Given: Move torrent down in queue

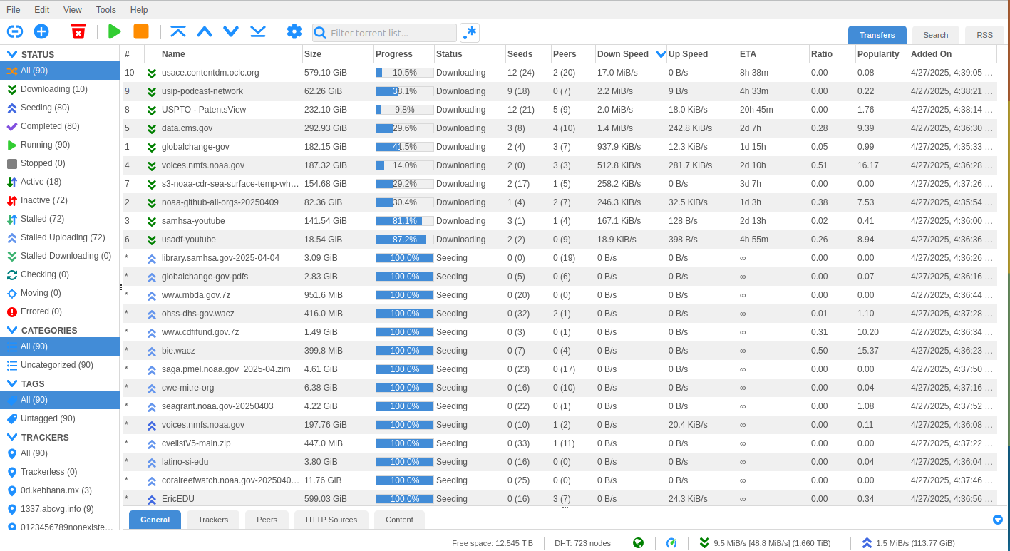Looking at the screenshot, I should [231, 31].
